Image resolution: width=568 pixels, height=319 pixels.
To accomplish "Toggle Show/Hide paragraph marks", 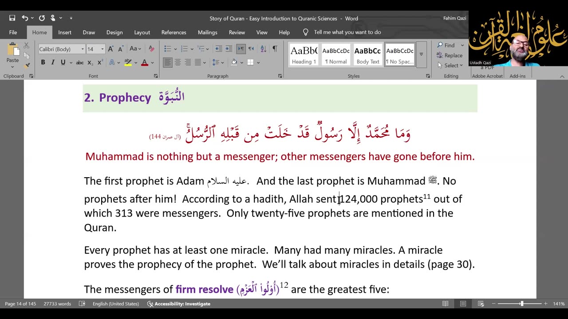I will pos(275,49).
